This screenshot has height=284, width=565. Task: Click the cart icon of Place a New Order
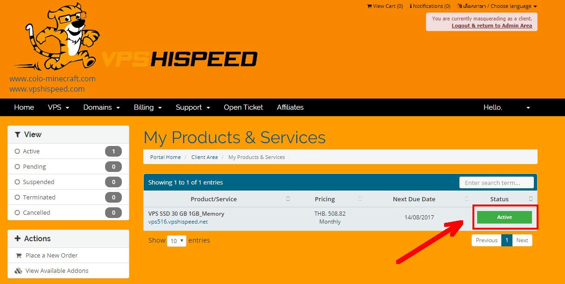[x=19, y=256]
